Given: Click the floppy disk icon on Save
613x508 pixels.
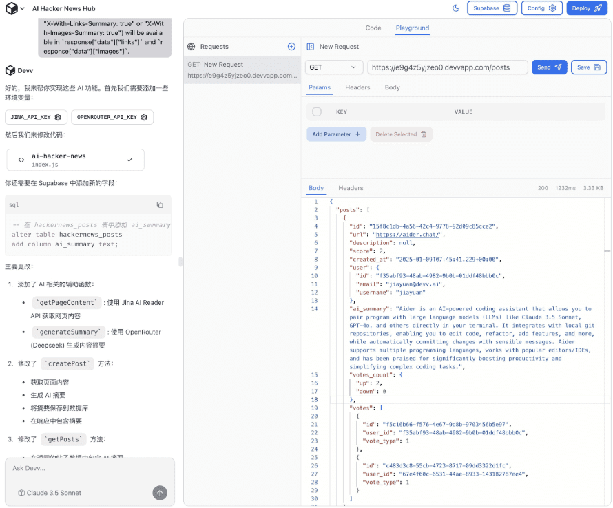Looking at the screenshot, I should click(x=597, y=67).
